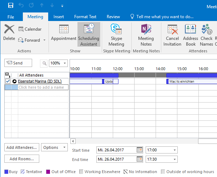The width and height of the screenshot is (217, 177).
Task: Select the 'Mac its einrichten' appointment block
Action: click(x=192, y=82)
